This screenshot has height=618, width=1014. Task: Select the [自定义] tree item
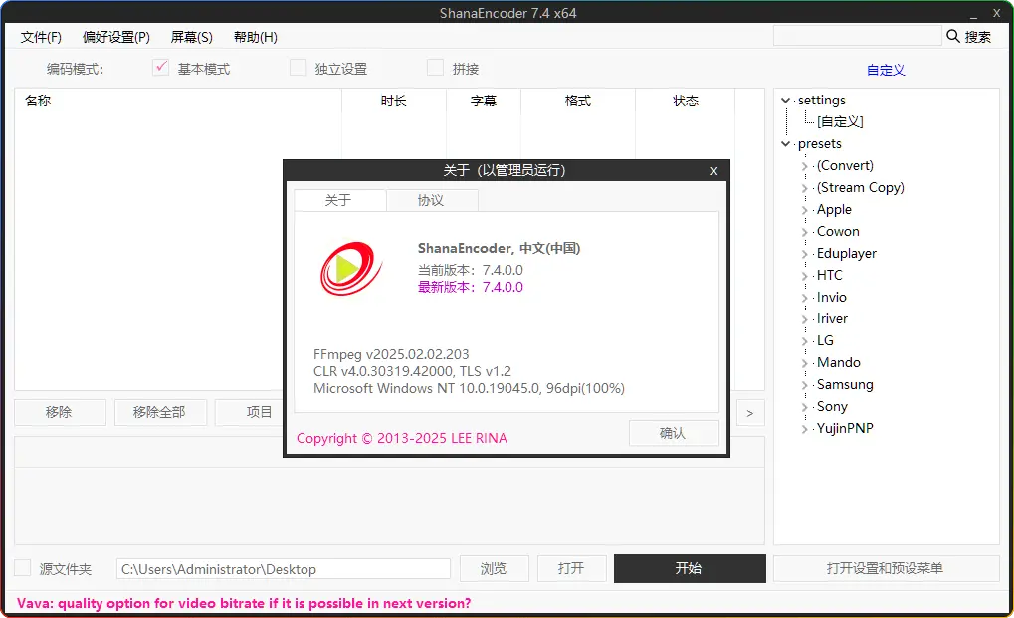click(x=840, y=121)
